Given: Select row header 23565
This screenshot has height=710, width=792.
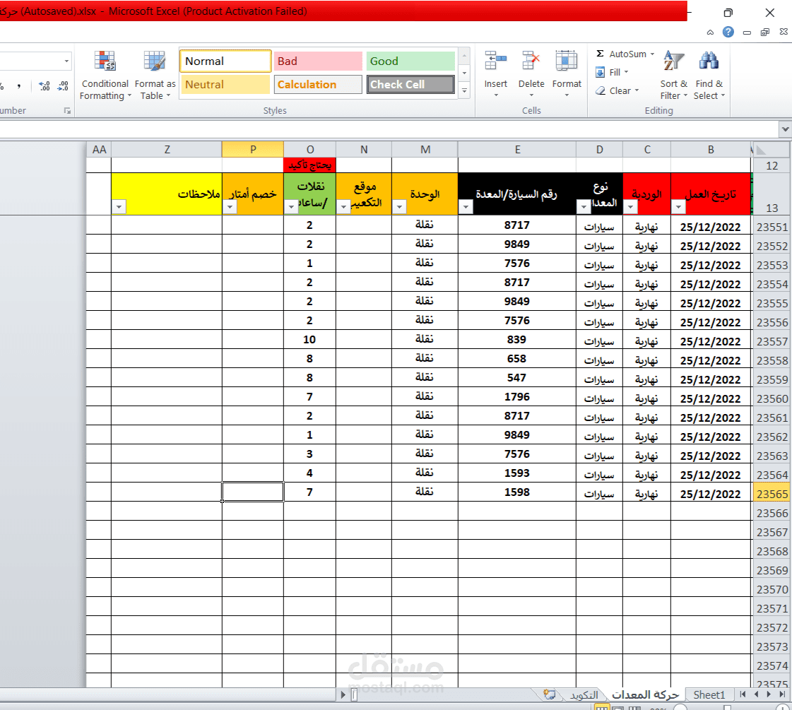Looking at the screenshot, I should (x=772, y=494).
